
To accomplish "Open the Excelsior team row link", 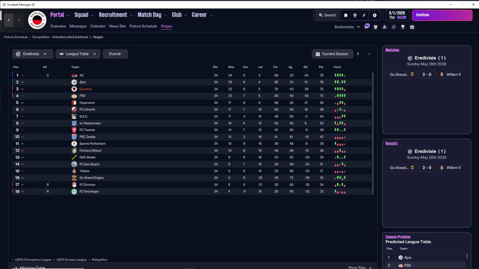I will tap(86, 89).
